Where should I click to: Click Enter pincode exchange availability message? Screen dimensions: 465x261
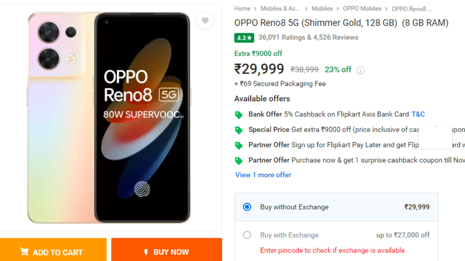pyautogui.click(x=332, y=250)
